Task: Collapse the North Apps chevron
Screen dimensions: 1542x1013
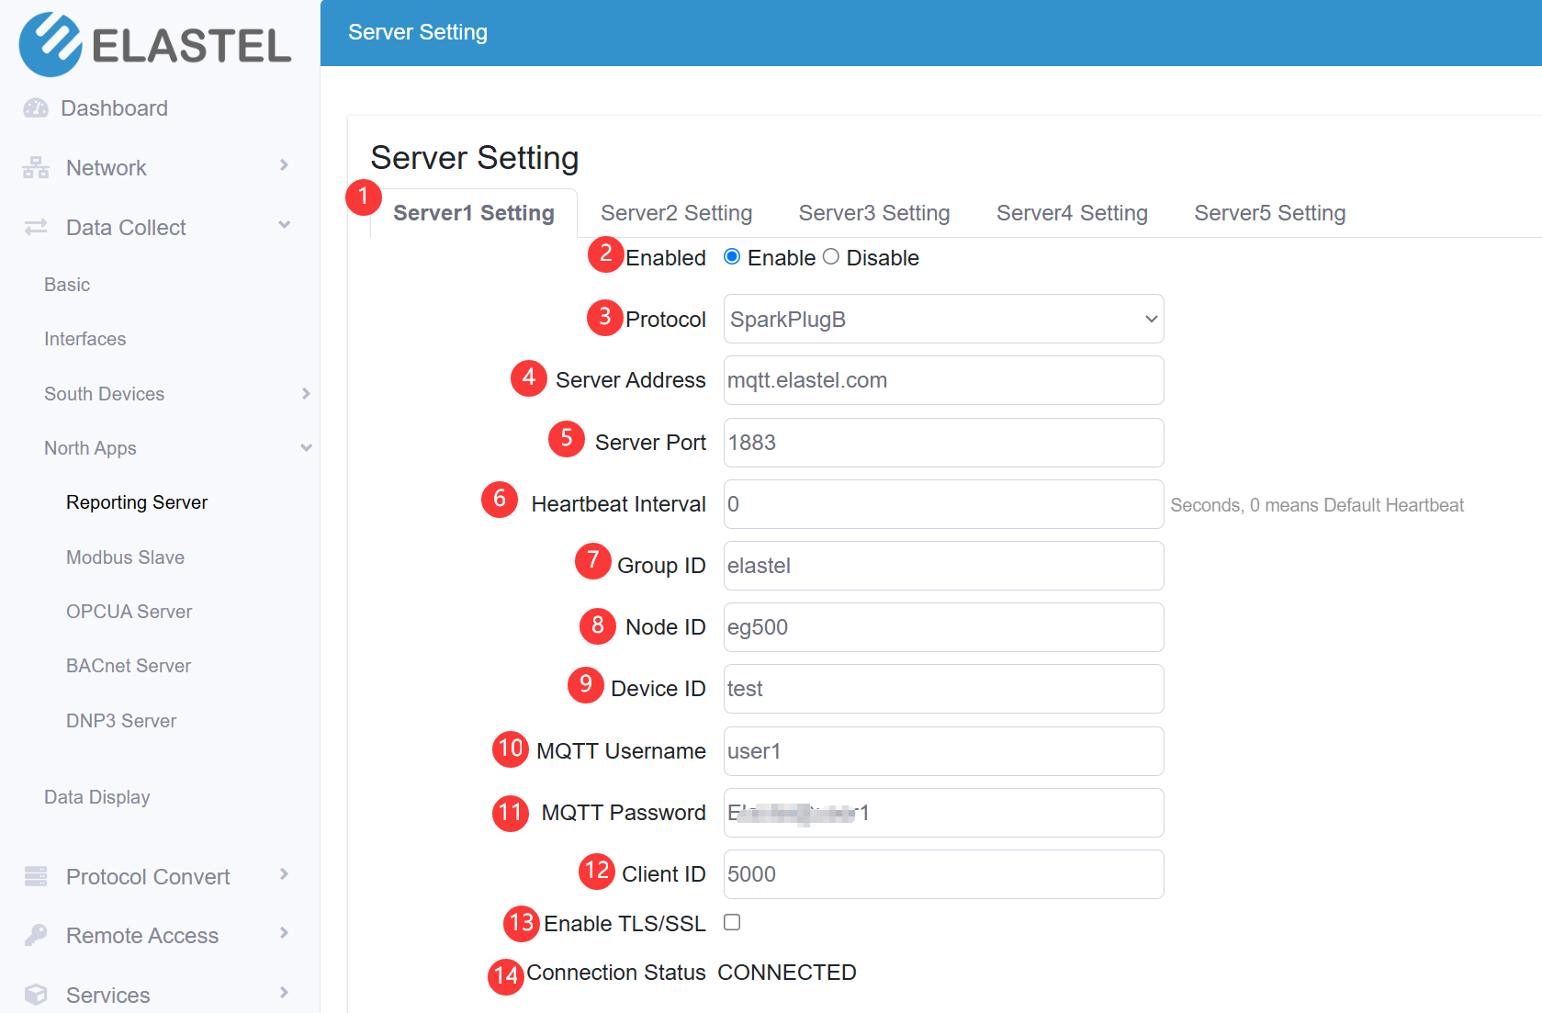Action: coord(306,447)
